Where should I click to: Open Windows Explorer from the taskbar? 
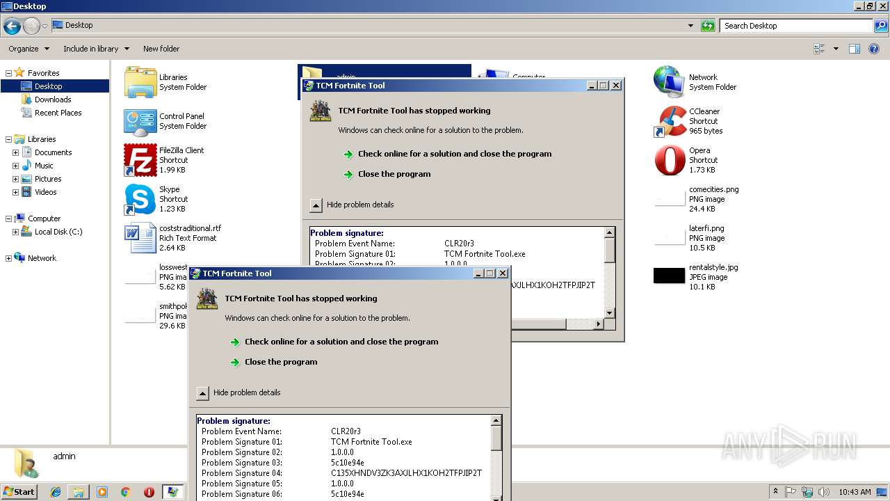click(79, 492)
